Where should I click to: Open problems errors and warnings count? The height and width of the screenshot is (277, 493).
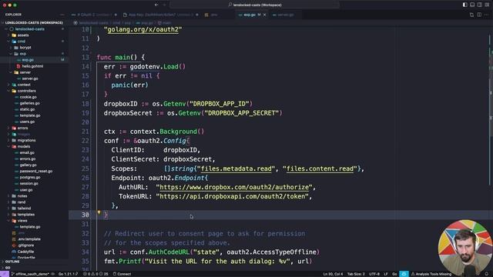point(96,274)
